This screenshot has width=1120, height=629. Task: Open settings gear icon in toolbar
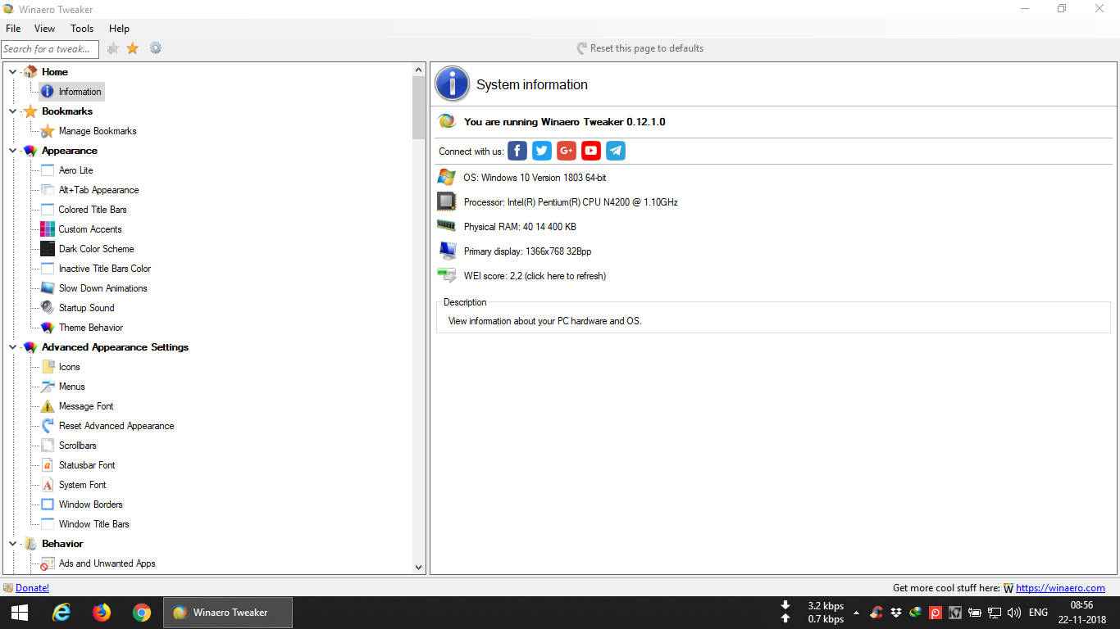coord(156,48)
